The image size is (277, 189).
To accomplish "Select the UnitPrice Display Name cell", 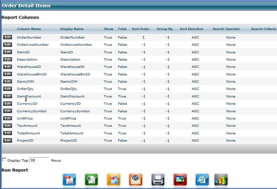I will coord(68,118).
